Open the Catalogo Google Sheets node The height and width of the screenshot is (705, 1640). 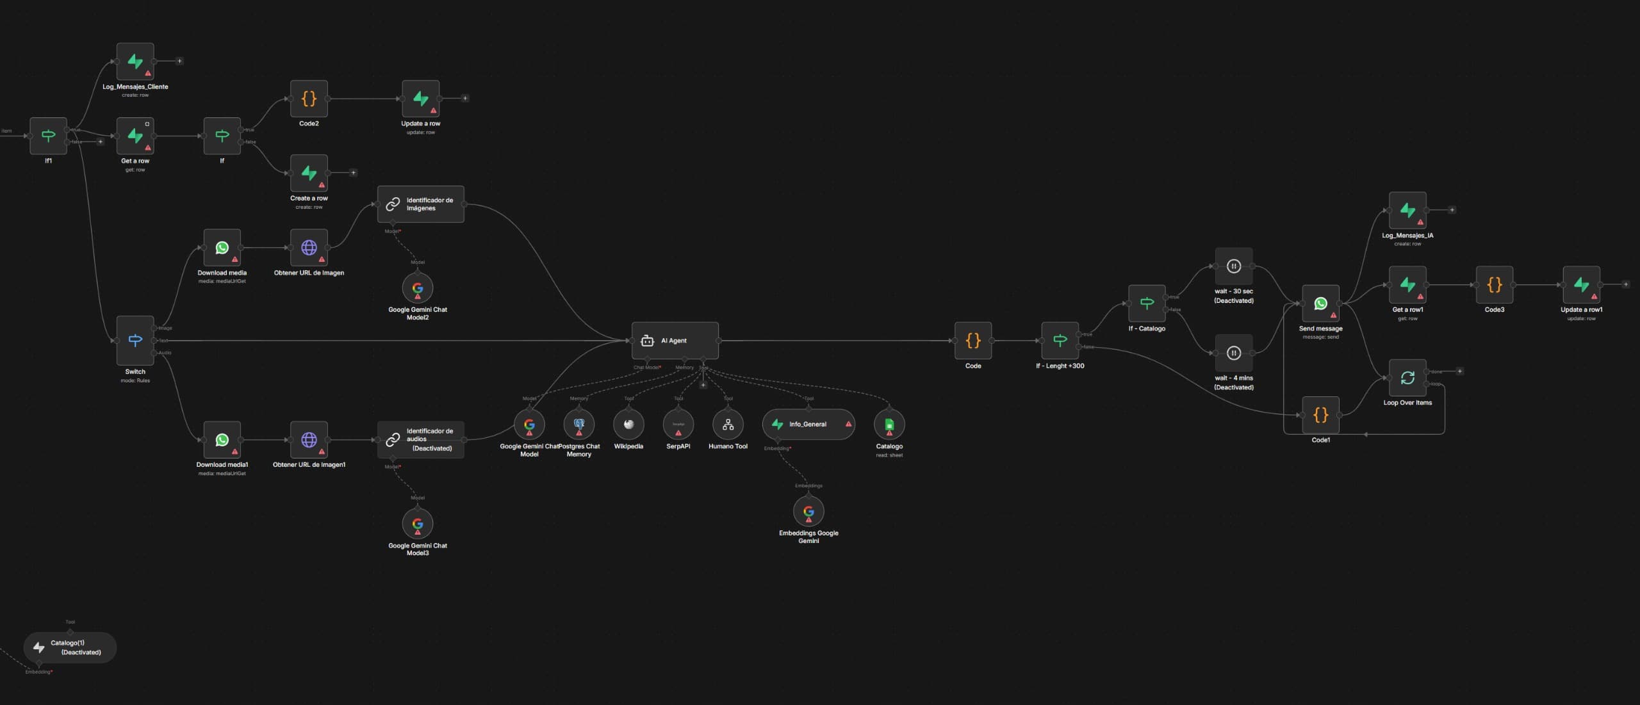[889, 424]
